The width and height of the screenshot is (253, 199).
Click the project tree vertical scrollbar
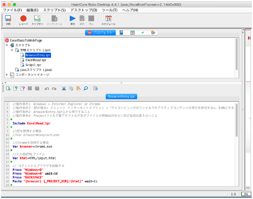[236, 54]
